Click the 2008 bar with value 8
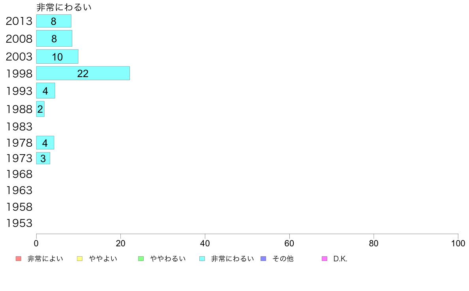The image size is (469, 291). [54, 38]
